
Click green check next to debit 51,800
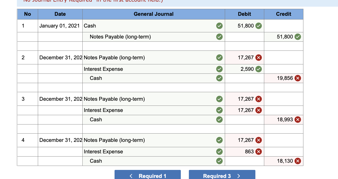(258, 26)
